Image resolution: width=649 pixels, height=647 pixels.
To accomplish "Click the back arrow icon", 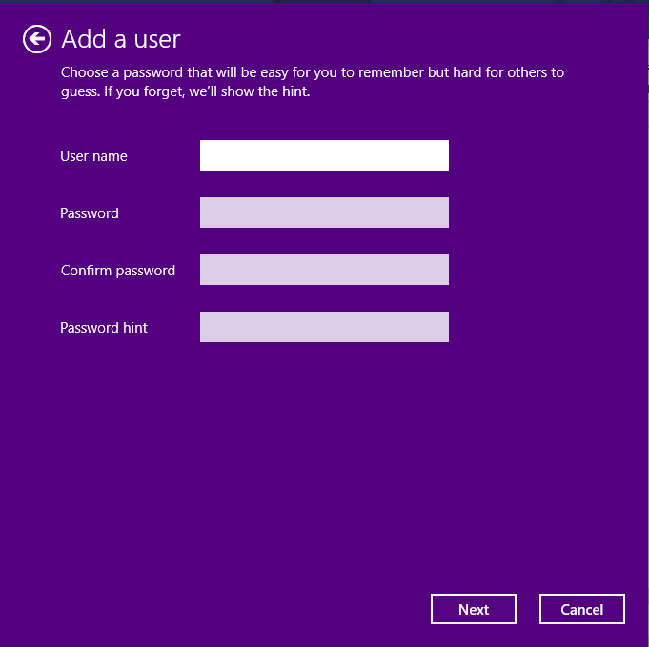I will [36, 39].
